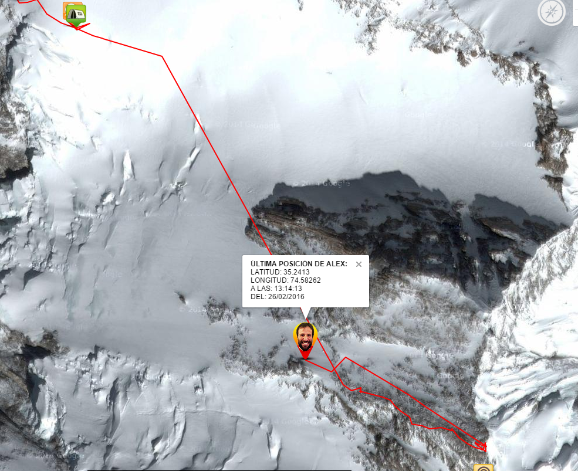
Task: Click the horizontal scrollbar at bottom
Action: coord(219,470)
